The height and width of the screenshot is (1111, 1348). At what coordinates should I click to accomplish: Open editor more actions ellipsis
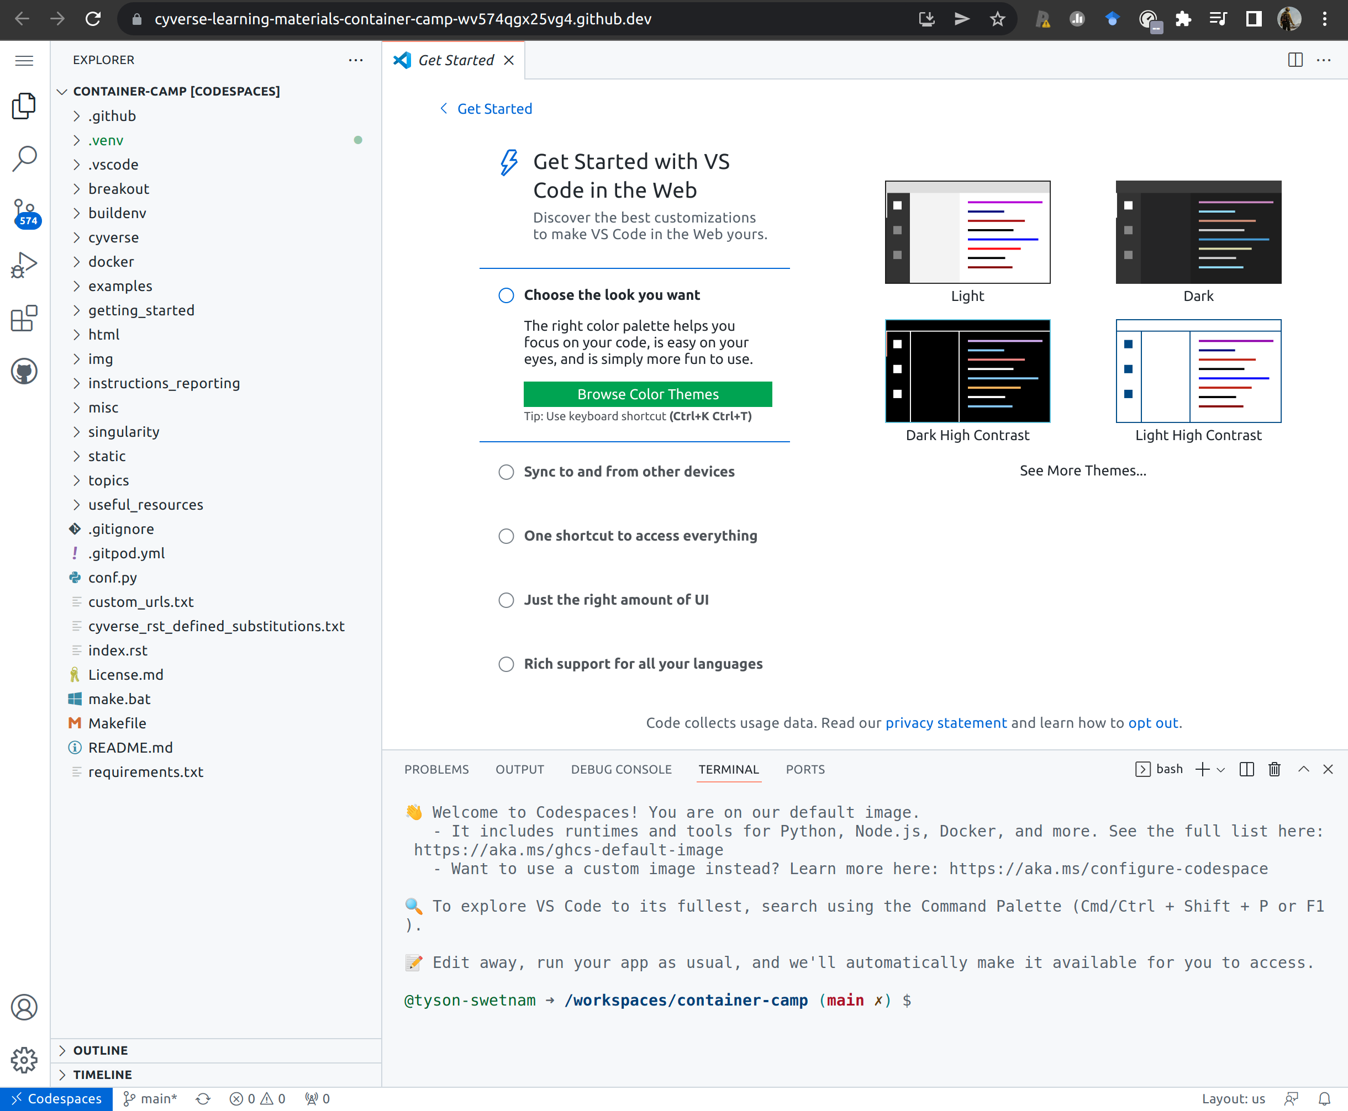1324,60
